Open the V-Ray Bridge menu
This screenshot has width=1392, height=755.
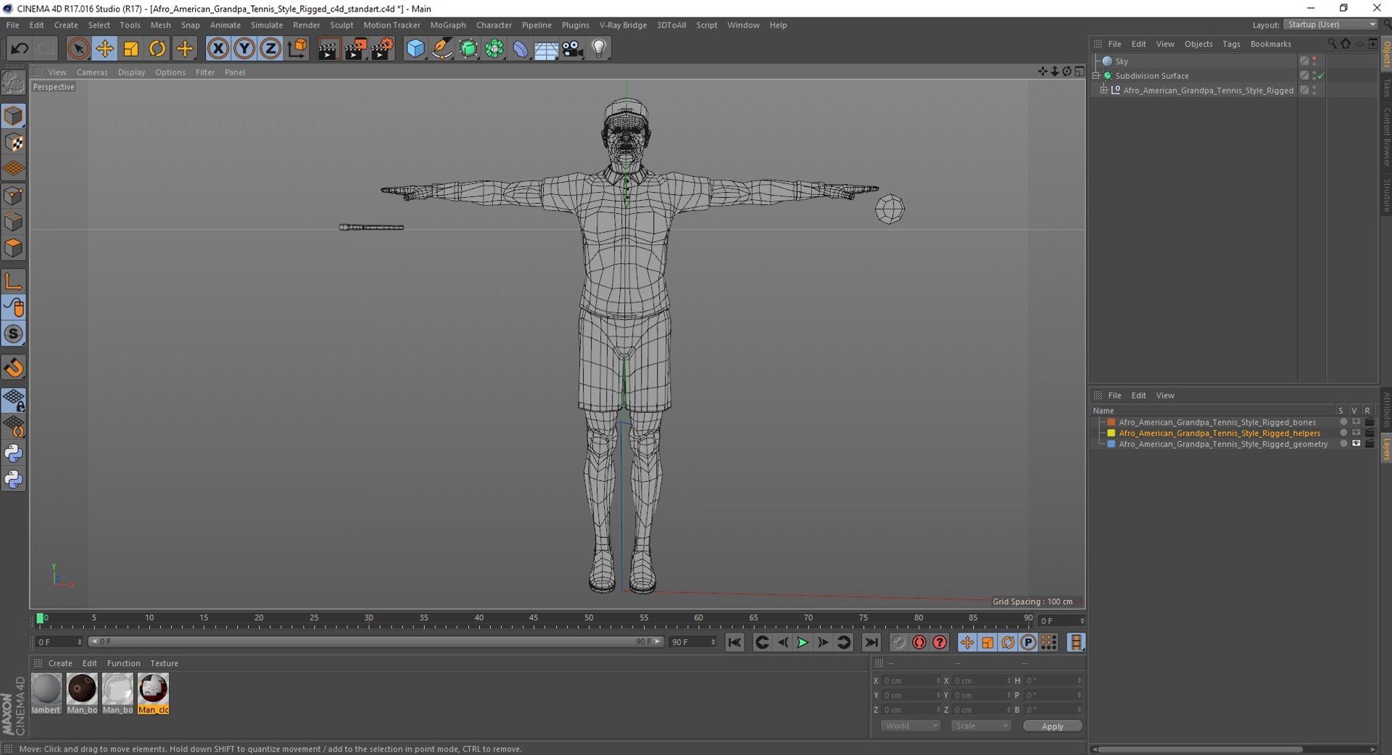[623, 25]
